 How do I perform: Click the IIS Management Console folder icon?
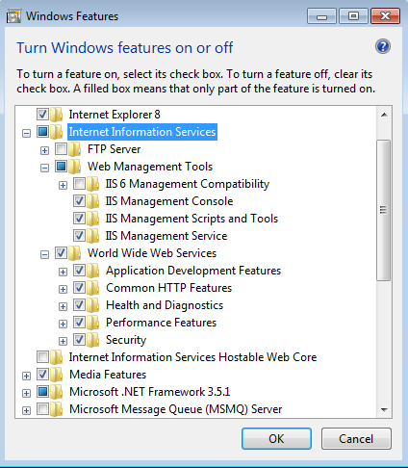tap(92, 201)
